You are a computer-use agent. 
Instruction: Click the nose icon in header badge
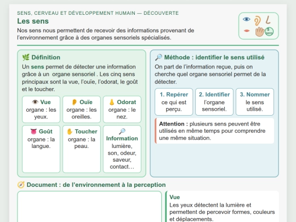click(268, 20)
